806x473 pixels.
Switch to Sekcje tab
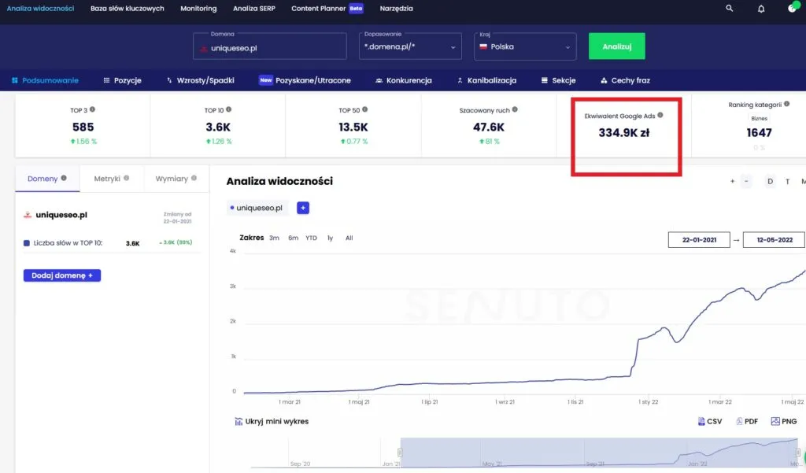click(x=558, y=80)
